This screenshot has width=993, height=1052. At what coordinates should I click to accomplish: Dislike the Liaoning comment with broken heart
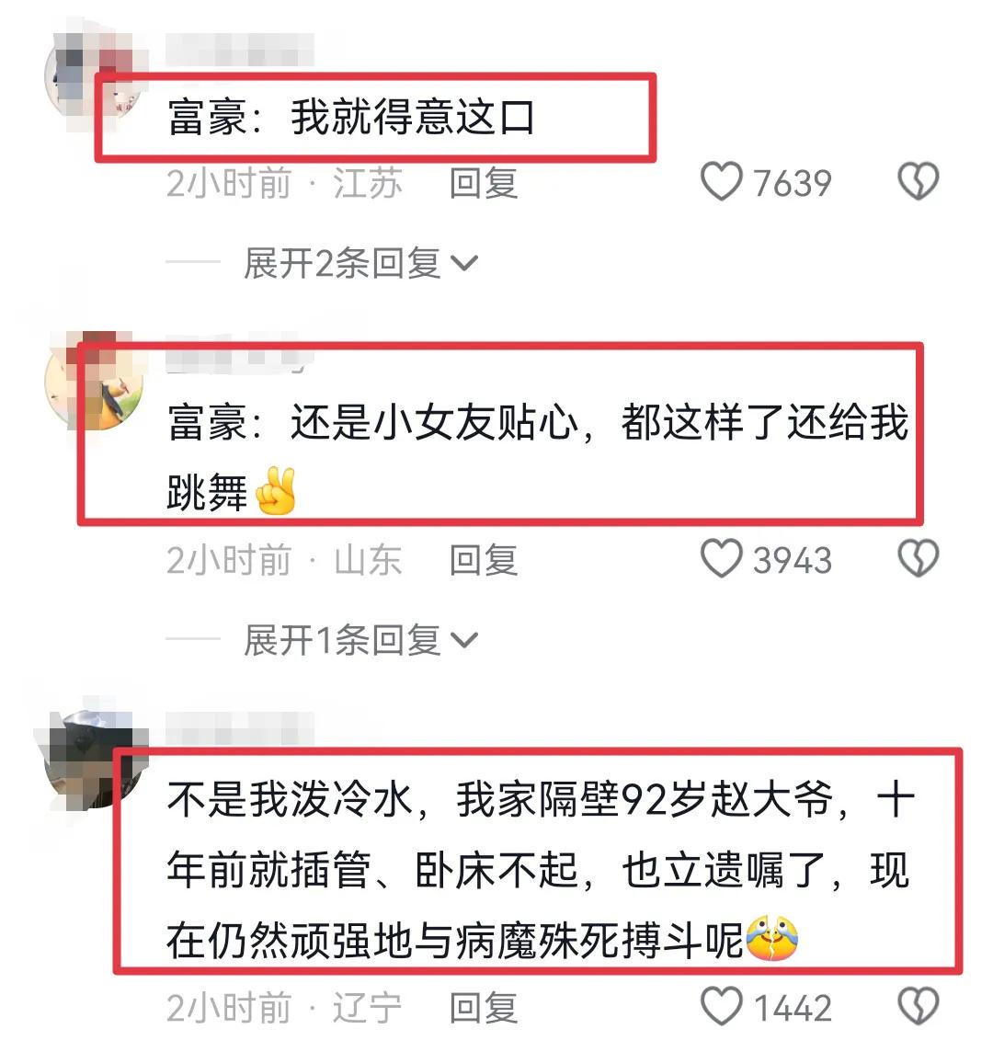pyautogui.click(x=918, y=1006)
